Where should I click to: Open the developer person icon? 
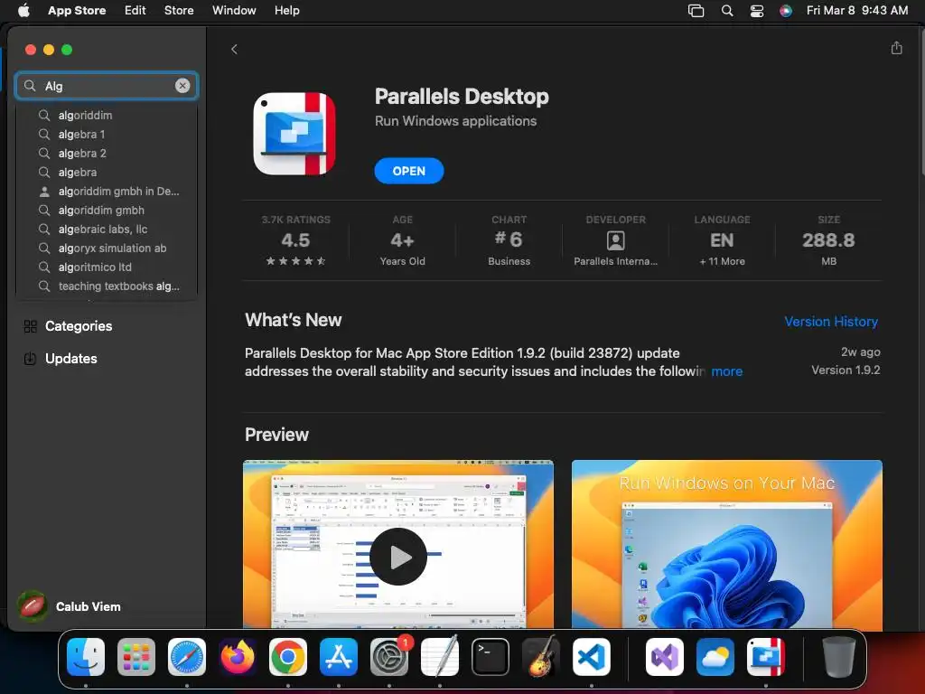tap(615, 240)
